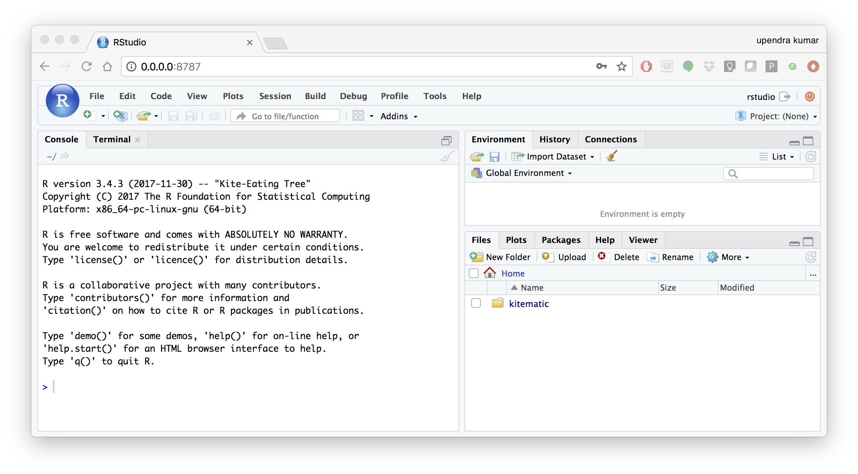The width and height of the screenshot is (858, 474).
Task: Open the Session menu
Action: point(275,96)
